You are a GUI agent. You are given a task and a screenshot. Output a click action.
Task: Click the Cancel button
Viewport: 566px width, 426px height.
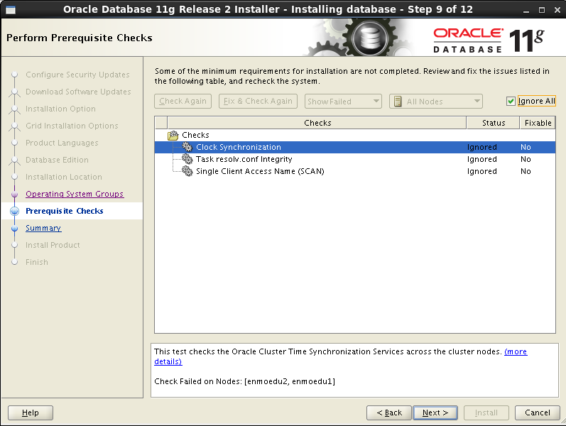538,413
